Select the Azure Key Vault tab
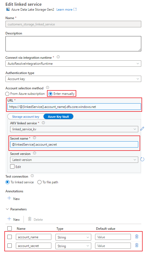Viewport: 150px width, 253px height. point(58,117)
